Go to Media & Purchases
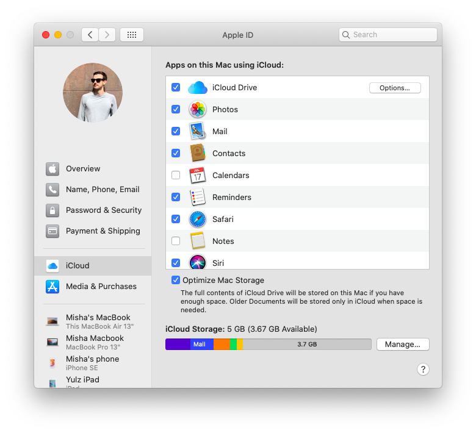 101,287
